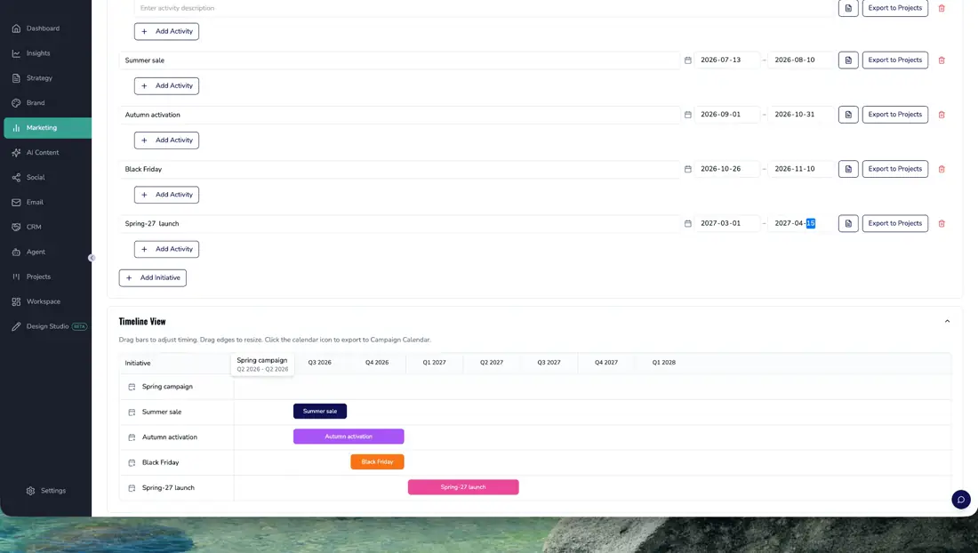Open the Dashboard sidebar item
The image size is (978, 553).
tap(47, 28)
